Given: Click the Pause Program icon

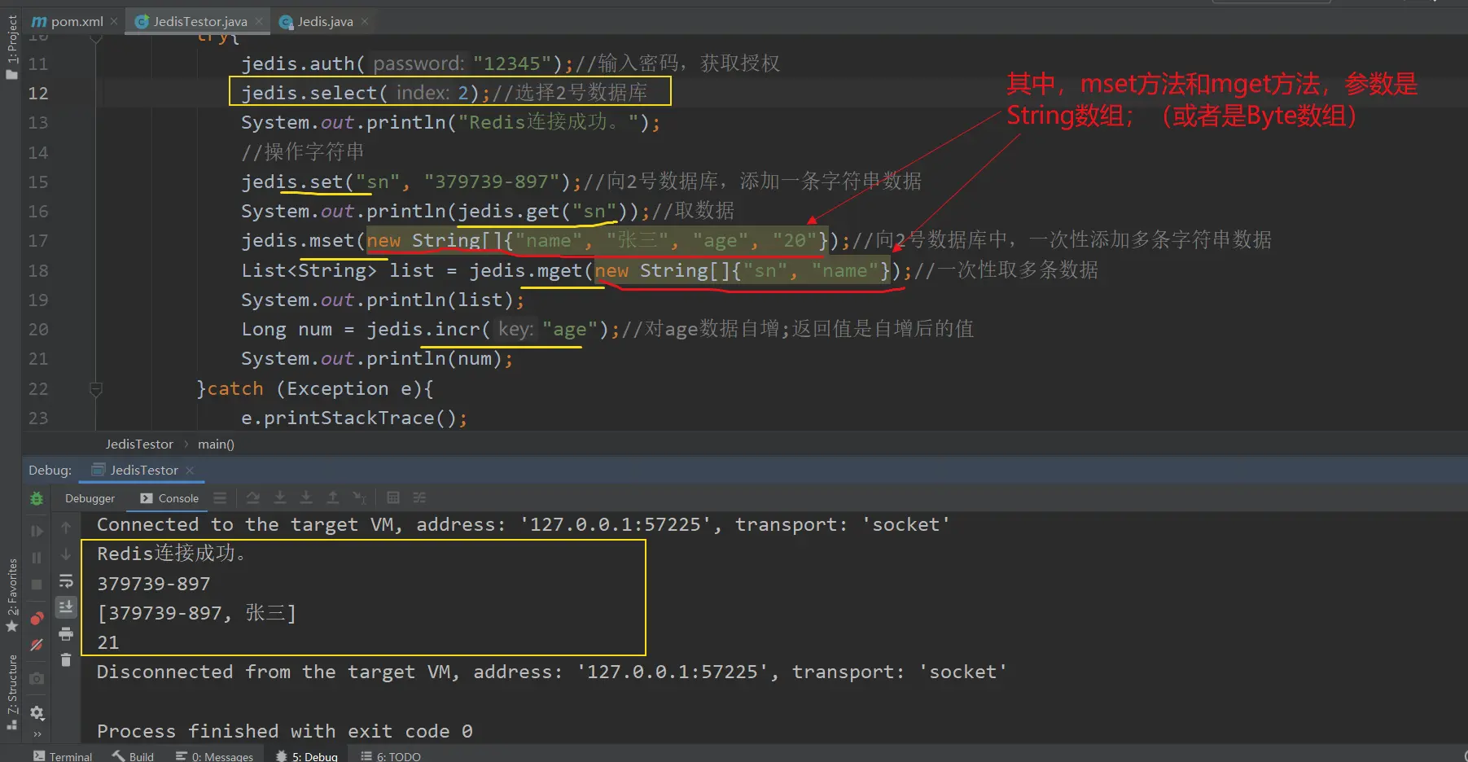Looking at the screenshot, I should 37,558.
